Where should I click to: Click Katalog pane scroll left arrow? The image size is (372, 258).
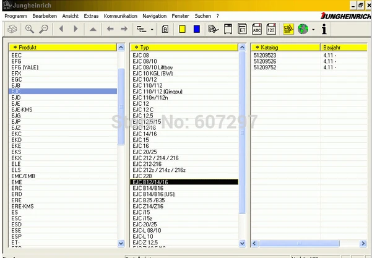point(254,243)
